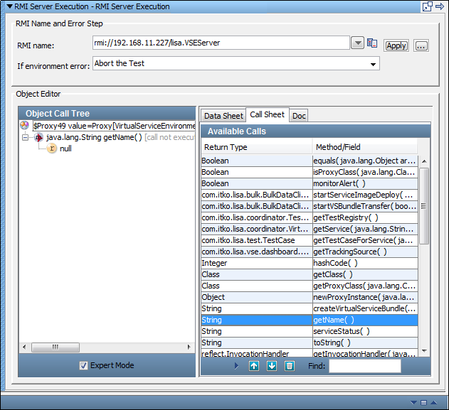Click the bottom bar restore panel icon
The height and width of the screenshot is (410, 449).
pos(423,403)
